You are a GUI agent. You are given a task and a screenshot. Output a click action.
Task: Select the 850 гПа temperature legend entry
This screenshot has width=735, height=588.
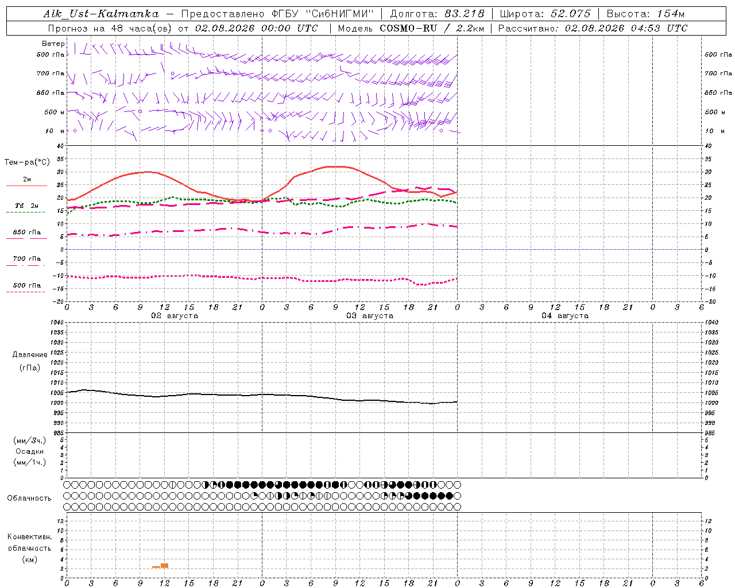tap(26, 232)
